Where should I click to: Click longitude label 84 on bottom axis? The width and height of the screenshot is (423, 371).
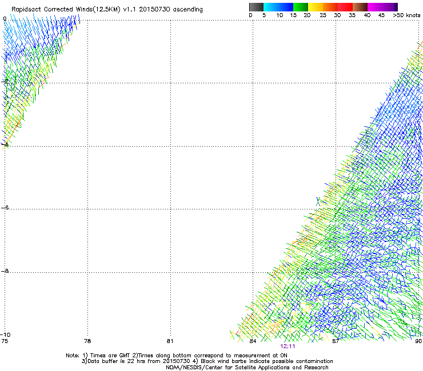click(x=253, y=341)
